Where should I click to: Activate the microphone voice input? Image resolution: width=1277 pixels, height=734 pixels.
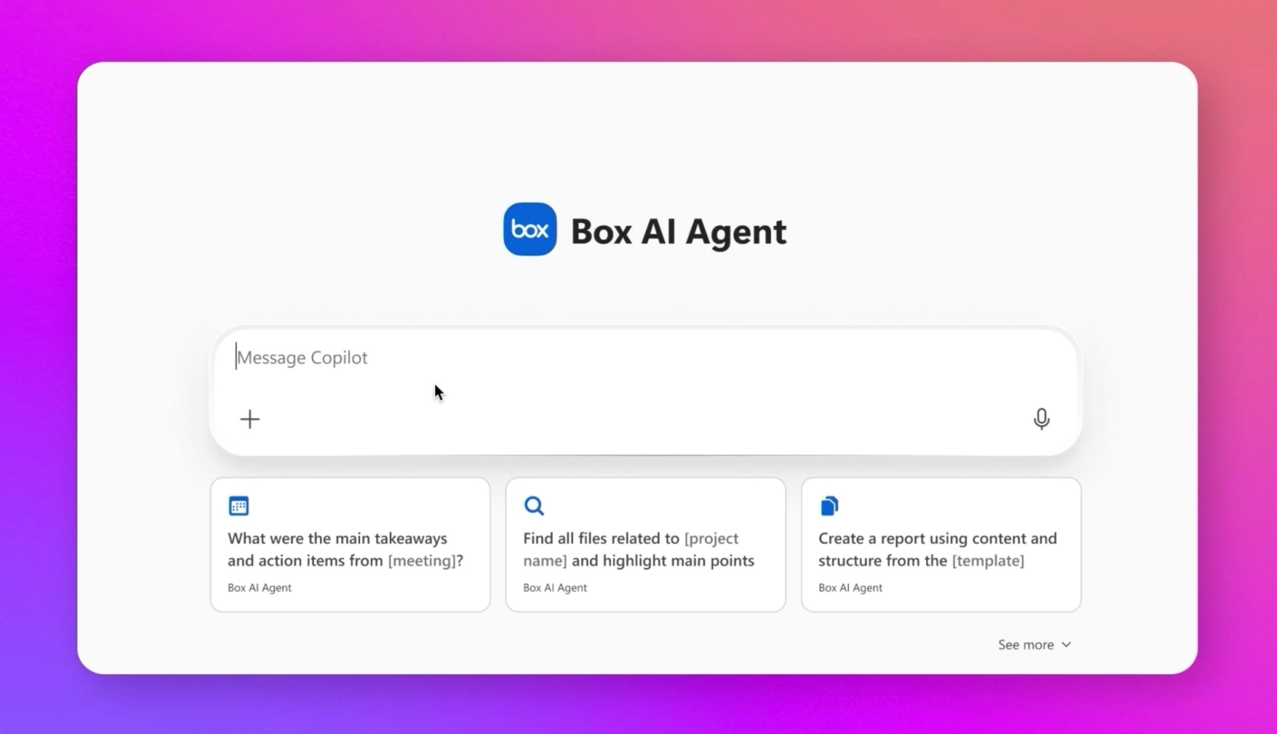coord(1041,419)
